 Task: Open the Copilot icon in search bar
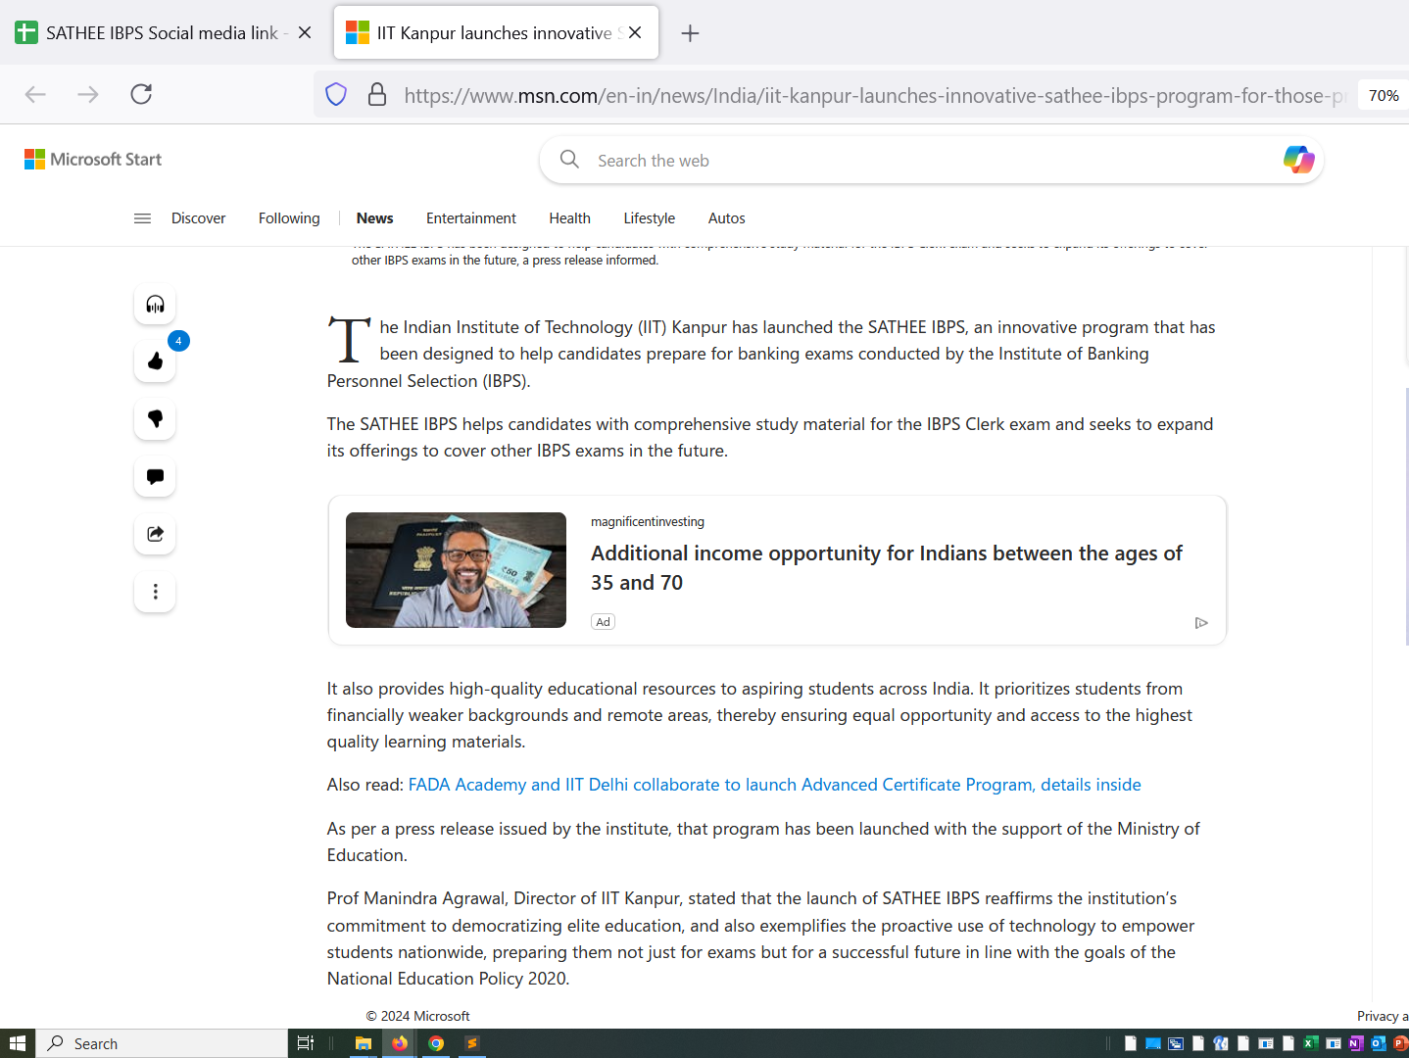tap(1298, 160)
